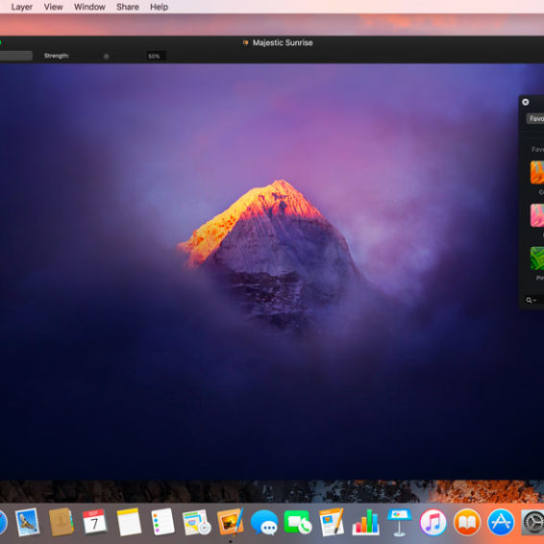Click the 50% strength value field
The height and width of the screenshot is (544, 544).
(156, 56)
